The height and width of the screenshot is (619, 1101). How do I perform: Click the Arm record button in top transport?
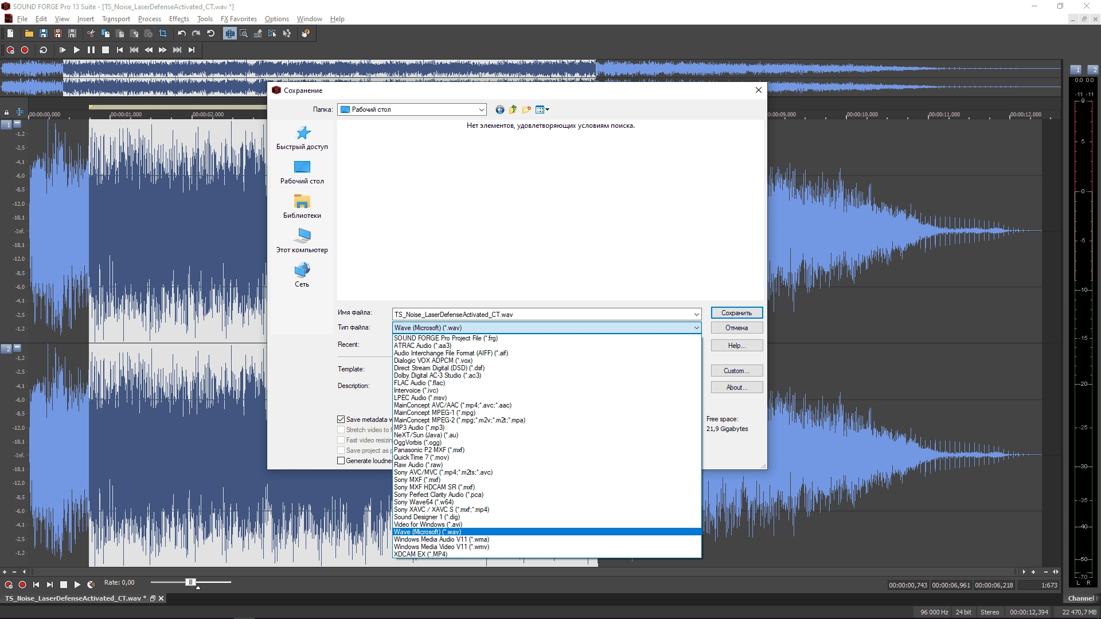tap(10, 50)
